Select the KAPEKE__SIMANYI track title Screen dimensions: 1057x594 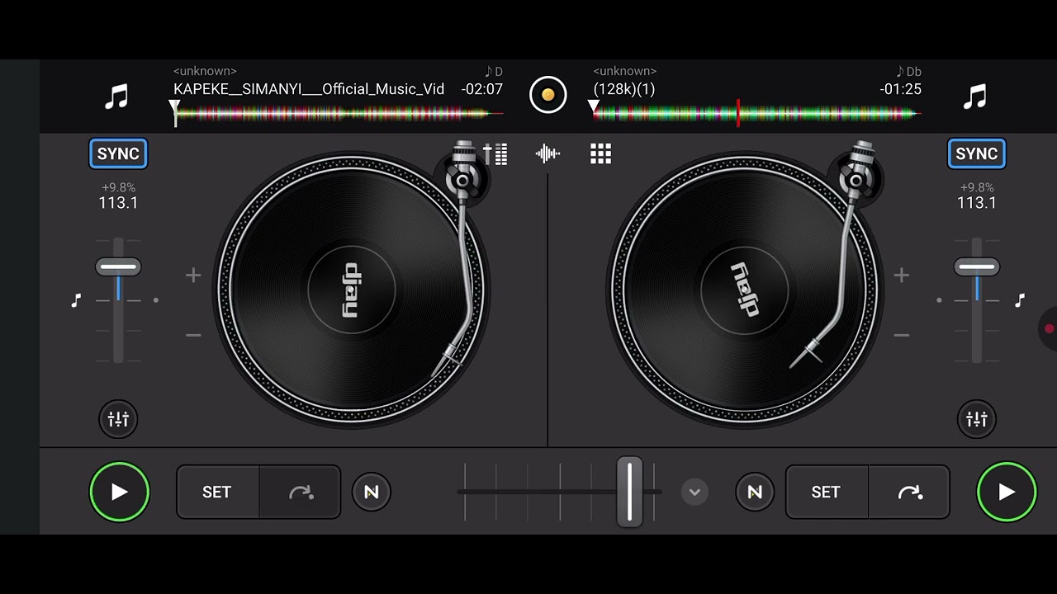309,89
